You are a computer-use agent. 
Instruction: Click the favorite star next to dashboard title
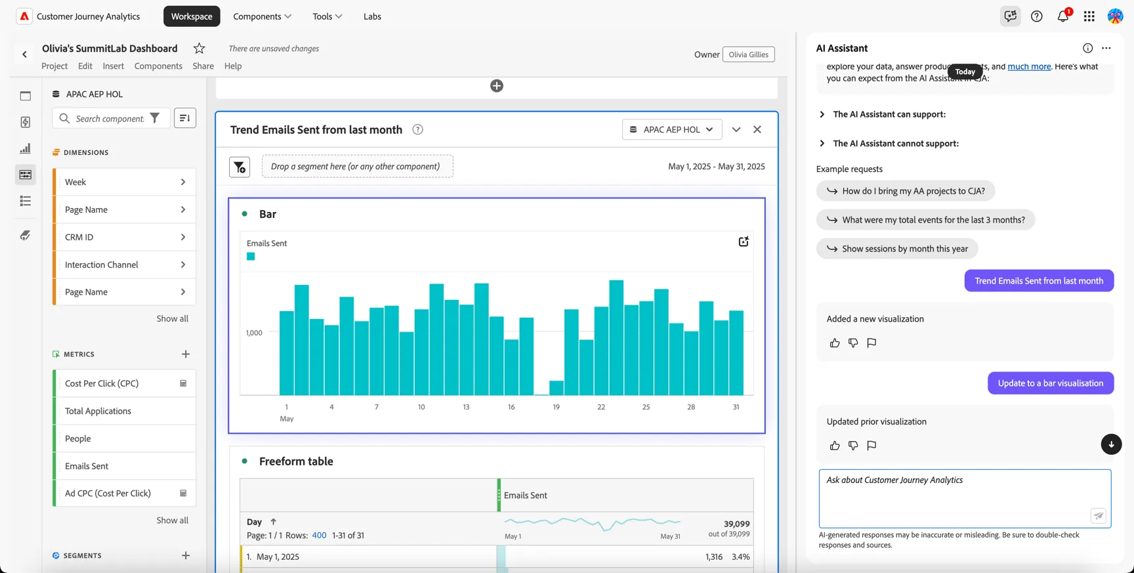[x=199, y=49]
